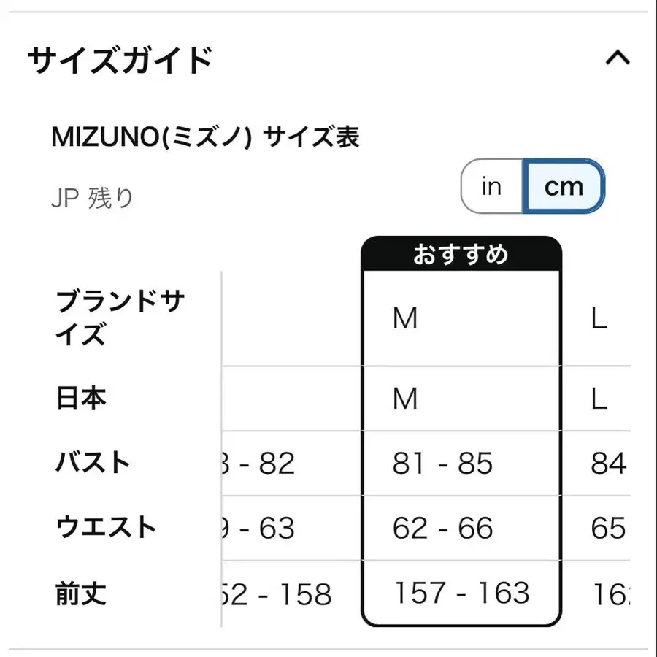Select the バスト row header
Screen dimensions: 657x657
tap(93, 463)
